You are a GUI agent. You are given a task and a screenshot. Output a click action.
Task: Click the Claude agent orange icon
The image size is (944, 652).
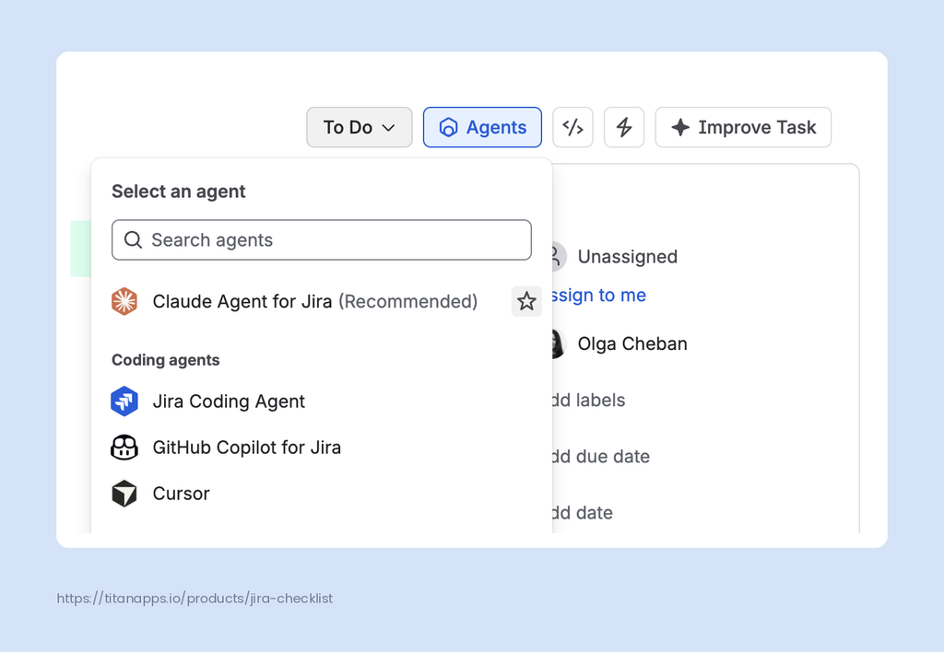[124, 301]
